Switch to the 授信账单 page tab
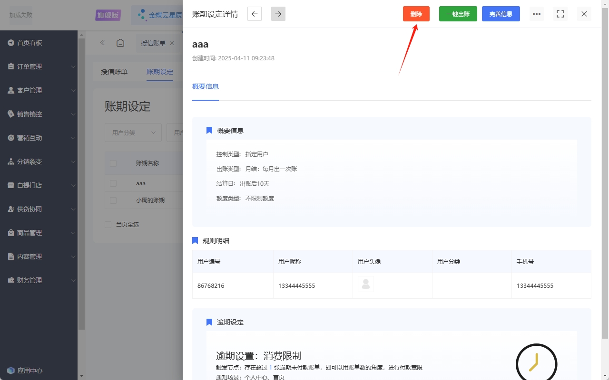609x380 pixels. coord(153,43)
